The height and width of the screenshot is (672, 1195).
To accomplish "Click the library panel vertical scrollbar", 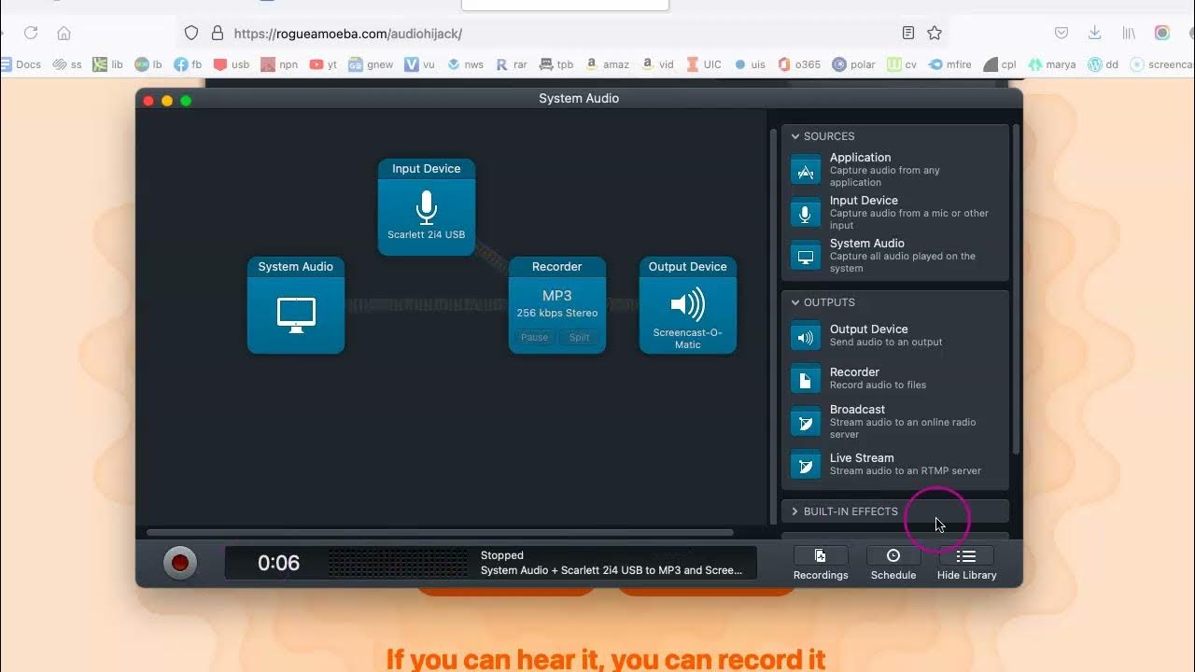I will pos(1016,289).
